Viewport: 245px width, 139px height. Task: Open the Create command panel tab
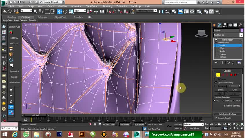point(215,25)
